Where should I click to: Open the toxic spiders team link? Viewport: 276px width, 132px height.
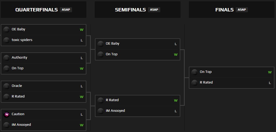tap(22, 40)
